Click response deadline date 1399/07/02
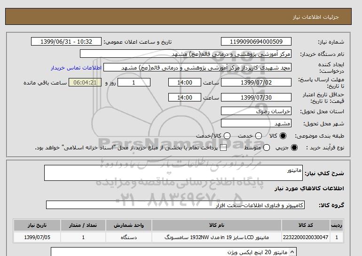The width and height of the screenshot is (362, 256). tap(256, 82)
